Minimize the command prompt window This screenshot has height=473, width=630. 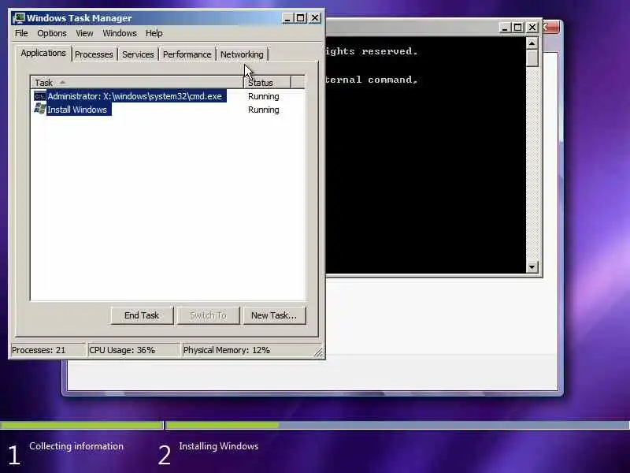(505, 28)
